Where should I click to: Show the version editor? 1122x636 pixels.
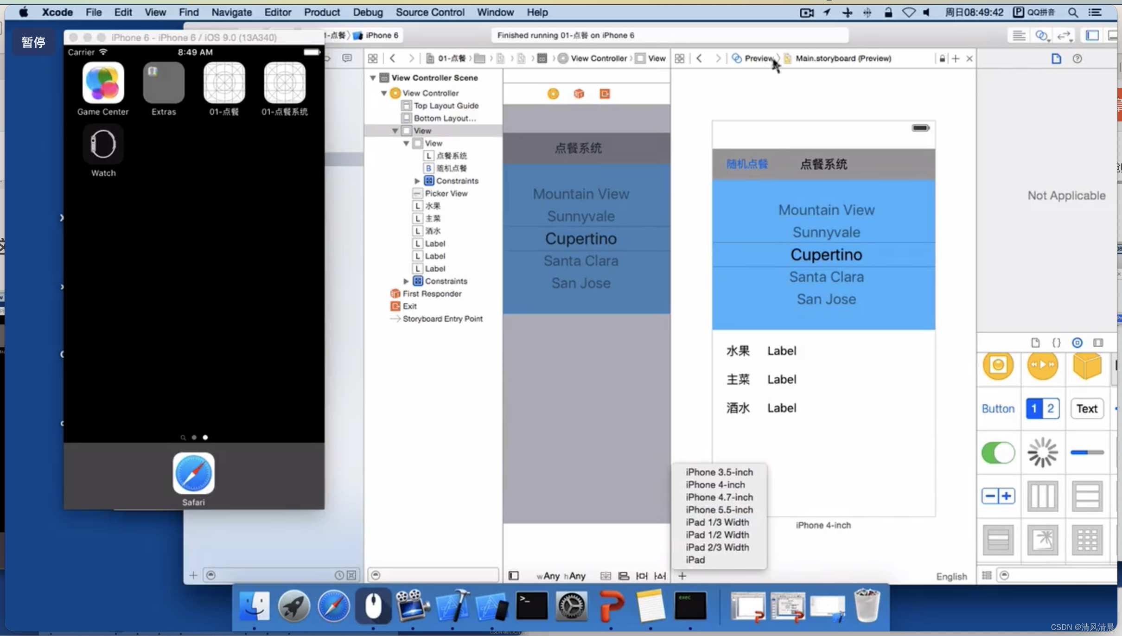1065,36
